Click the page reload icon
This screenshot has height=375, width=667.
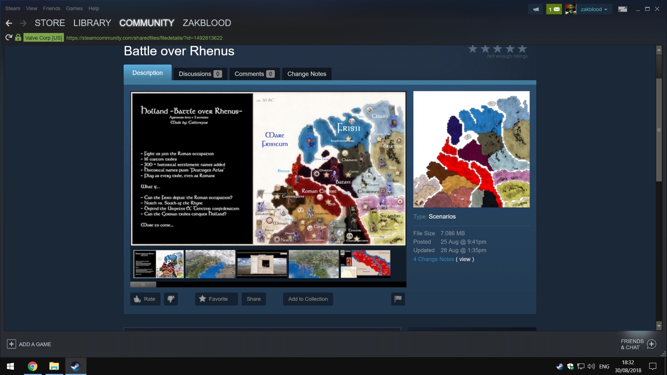(9, 37)
